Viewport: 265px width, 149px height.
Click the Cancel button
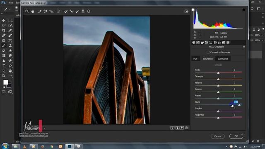218,136
